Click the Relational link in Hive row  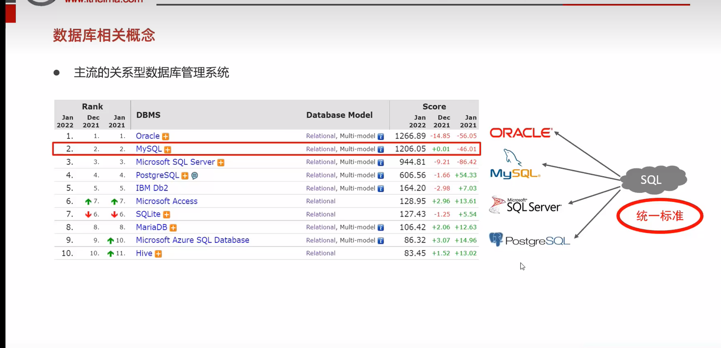[x=320, y=253]
